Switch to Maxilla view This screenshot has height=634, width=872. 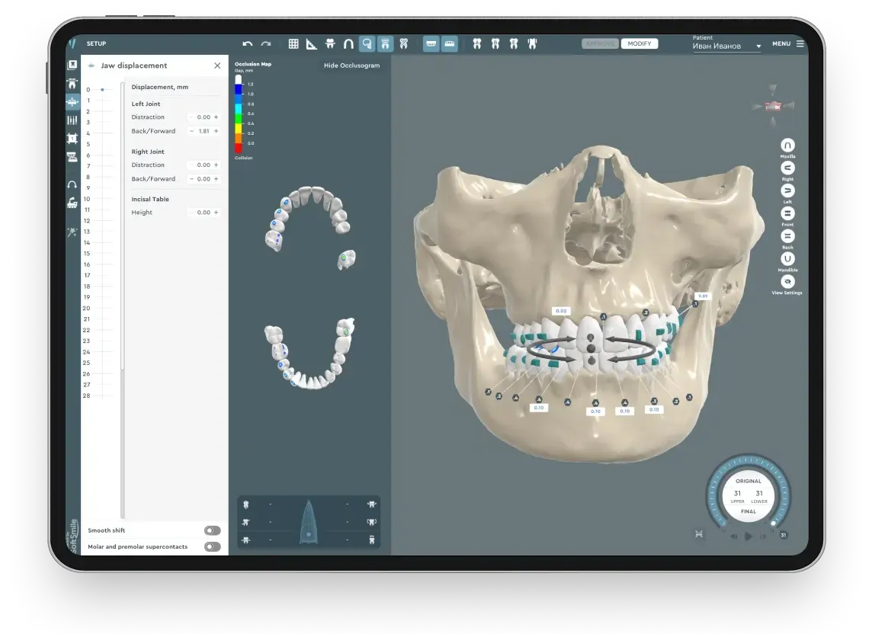tap(787, 145)
